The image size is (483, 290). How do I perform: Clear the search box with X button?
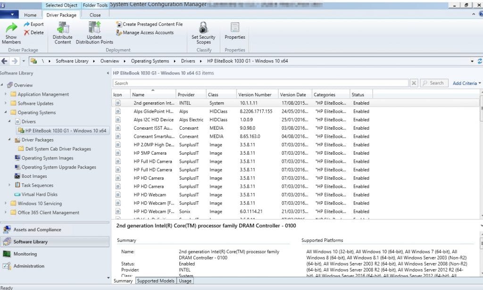coord(414,83)
